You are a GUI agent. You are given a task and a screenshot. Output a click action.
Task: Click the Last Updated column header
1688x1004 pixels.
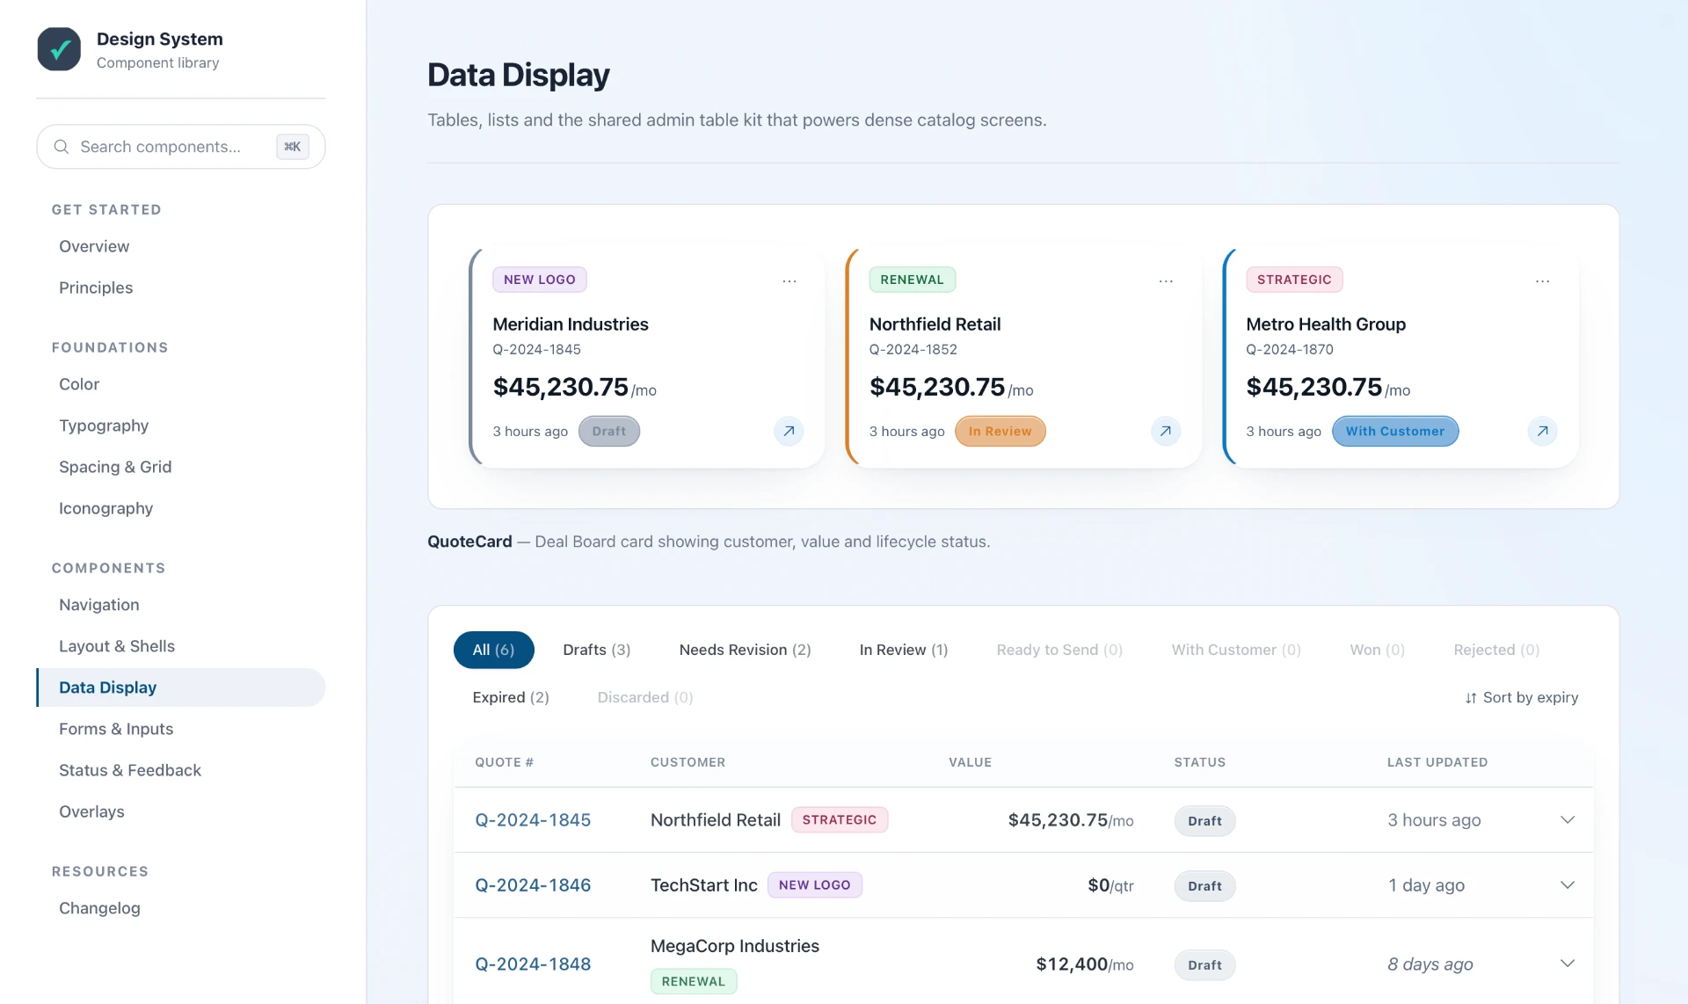click(1437, 762)
